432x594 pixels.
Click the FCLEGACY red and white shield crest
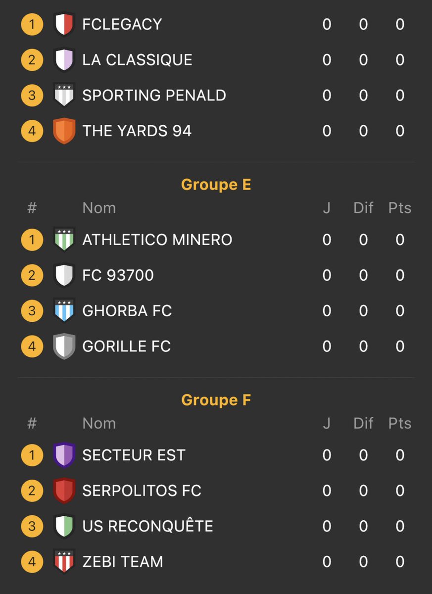pos(64,24)
